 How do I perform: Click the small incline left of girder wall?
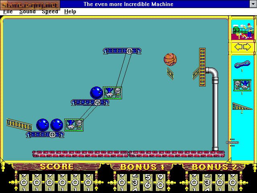tap(196, 74)
